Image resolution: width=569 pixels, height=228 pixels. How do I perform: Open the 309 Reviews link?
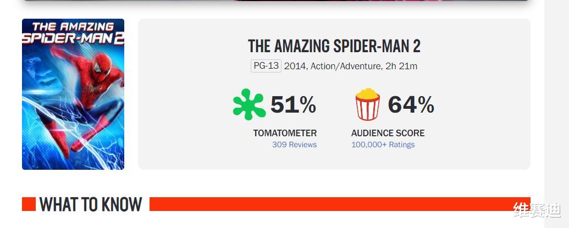[294, 144]
